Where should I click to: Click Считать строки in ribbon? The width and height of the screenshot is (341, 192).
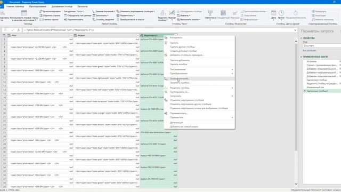click(49, 20)
